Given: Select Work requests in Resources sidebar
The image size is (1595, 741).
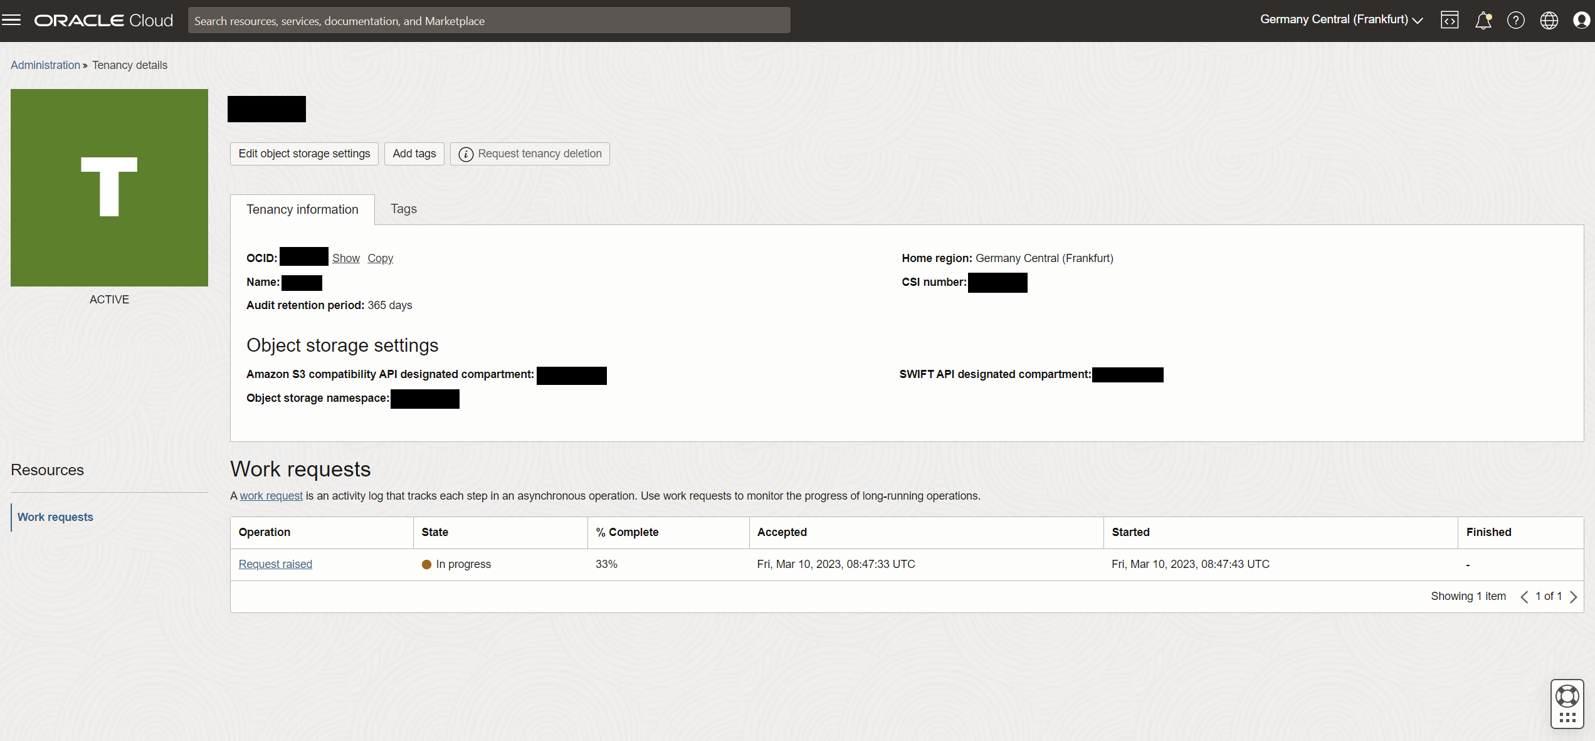Looking at the screenshot, I should [x=55, y=517].
